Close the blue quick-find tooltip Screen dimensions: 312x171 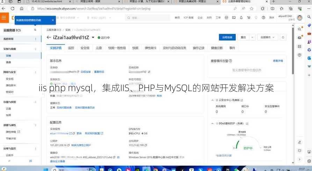click(x=53, y=20)
